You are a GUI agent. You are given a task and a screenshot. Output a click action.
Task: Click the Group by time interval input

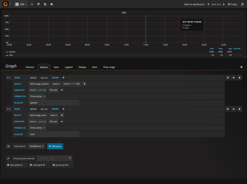54,159
